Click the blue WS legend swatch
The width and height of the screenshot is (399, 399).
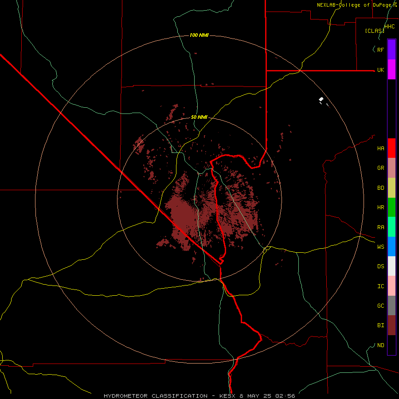391,246
